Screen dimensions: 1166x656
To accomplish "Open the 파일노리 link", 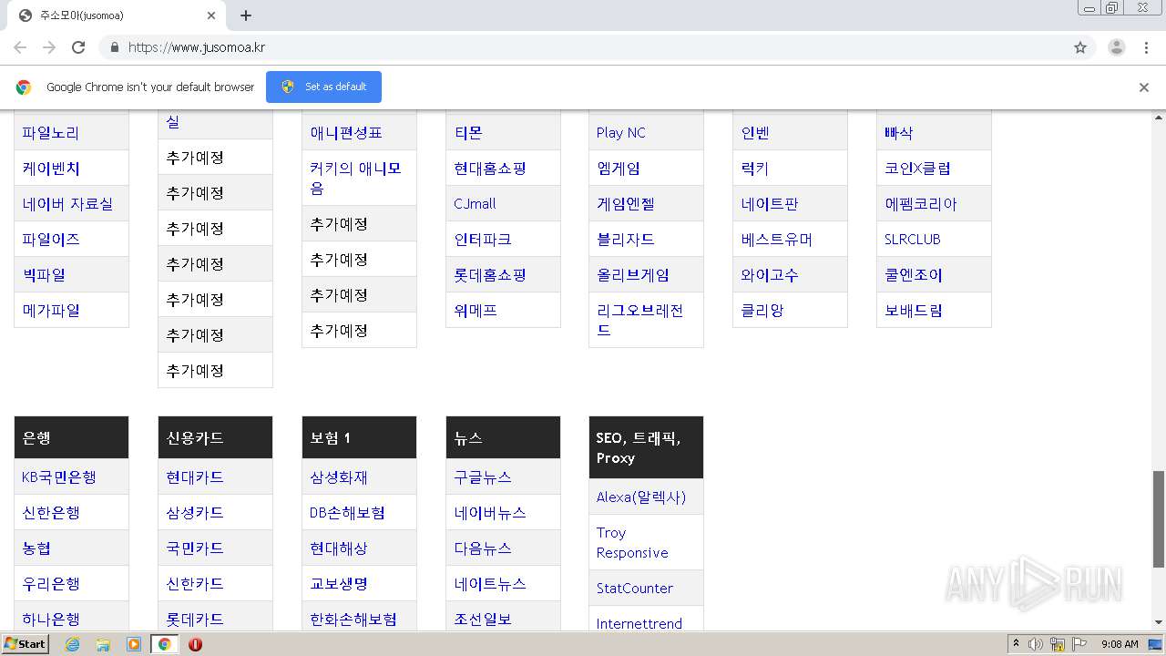I will tap(51, 133).
